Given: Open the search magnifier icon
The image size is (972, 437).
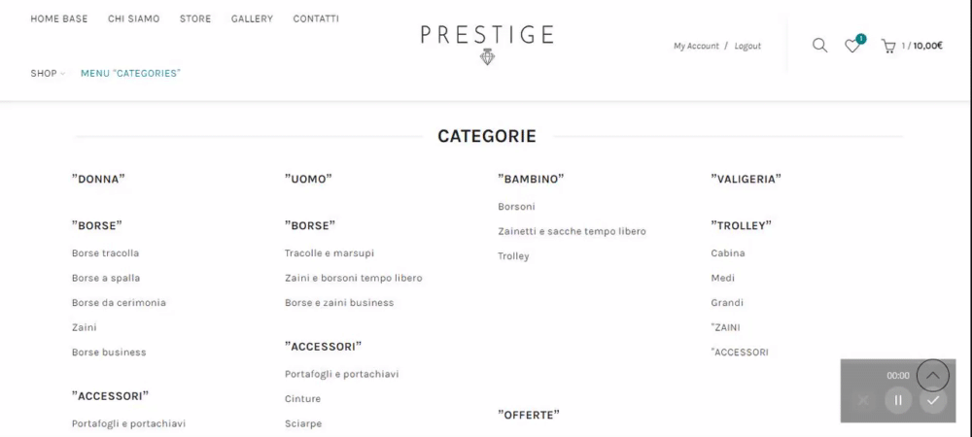Looking at the screenshot, I should coord(819,46).
